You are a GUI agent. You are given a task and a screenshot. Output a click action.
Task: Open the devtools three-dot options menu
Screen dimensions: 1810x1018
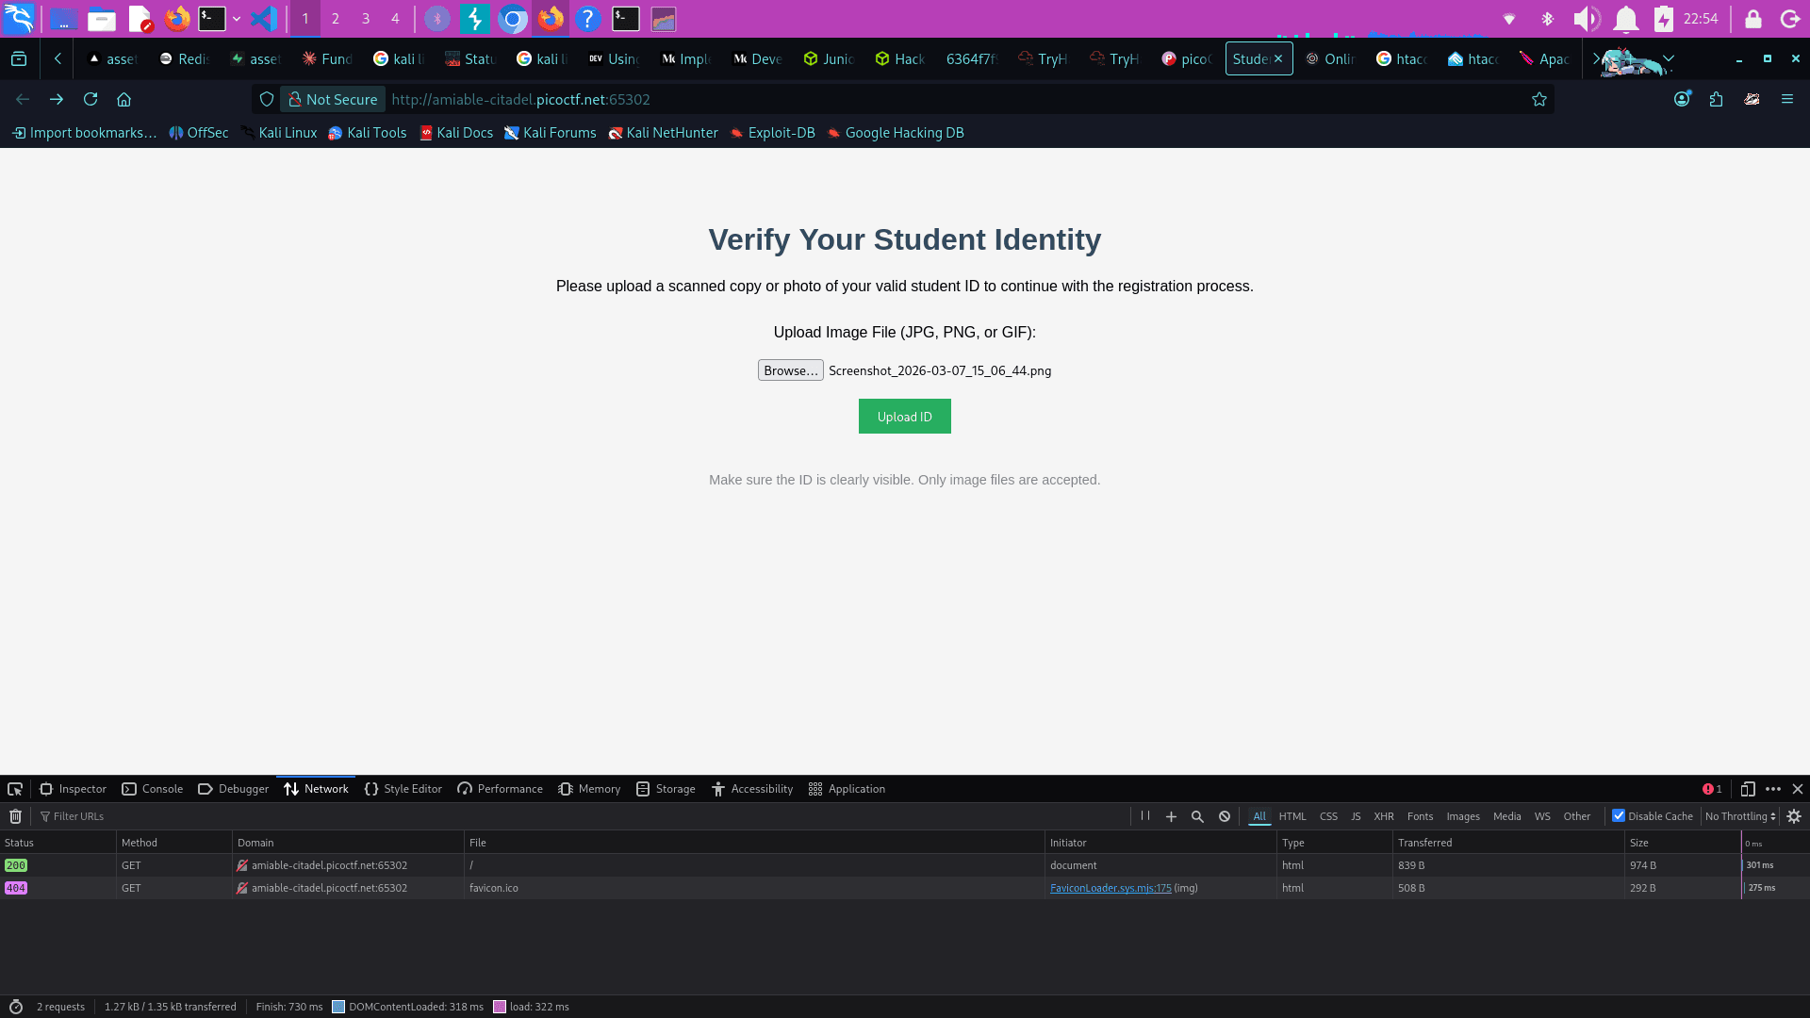pyautogui.click(x=1773, y=789)
